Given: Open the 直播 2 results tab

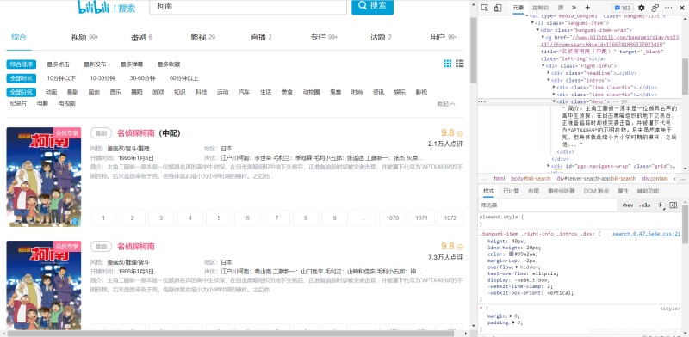Looking at the screenshot, I should point(261,37).
